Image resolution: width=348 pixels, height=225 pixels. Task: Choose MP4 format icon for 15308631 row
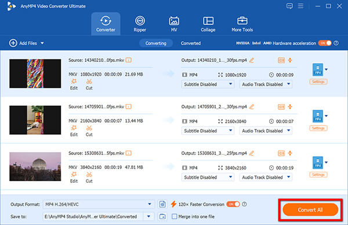(x=318, y=163)
